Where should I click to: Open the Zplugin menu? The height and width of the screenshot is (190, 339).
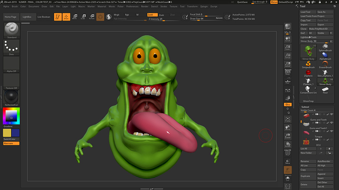coord(204,6)
